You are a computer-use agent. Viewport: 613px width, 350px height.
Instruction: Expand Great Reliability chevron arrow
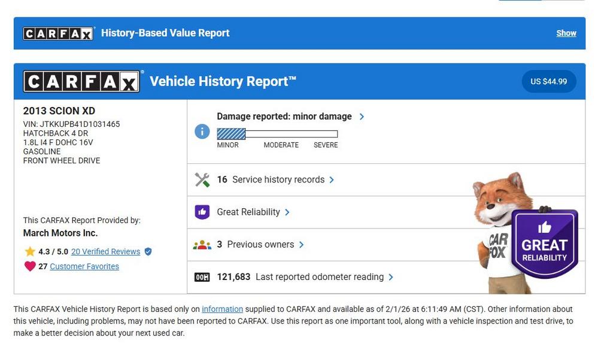[287, 212]
